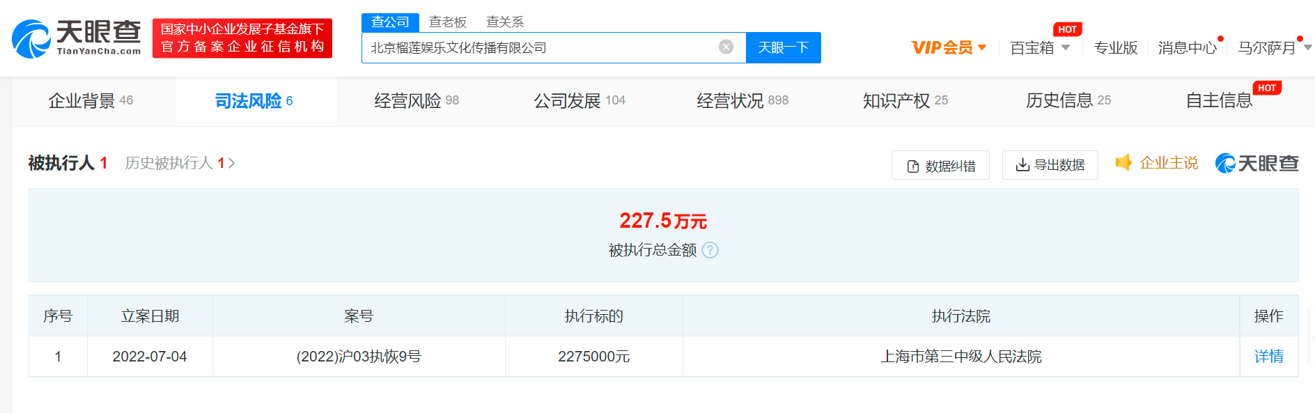Select the 查老板 search mode tab

[447, 22]
